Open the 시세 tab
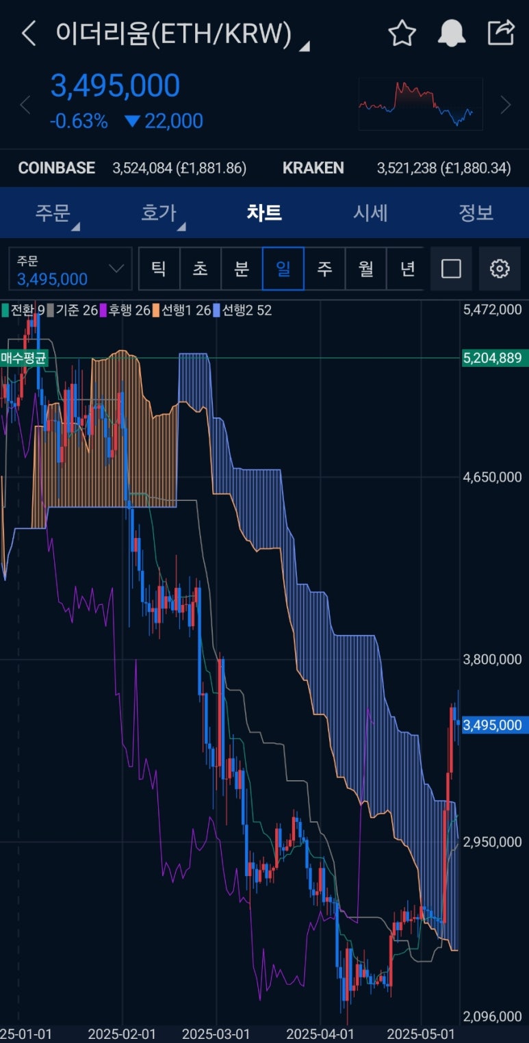The width and height of the screenshot is (529, 1043). pyautogui.click(x=370, y=213)
